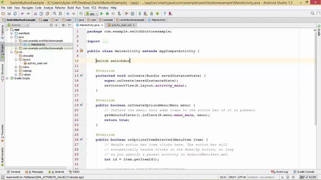Navigate Forward with the right arrow icon
This screenshot has width=321, height=180.
click(74, 13)
